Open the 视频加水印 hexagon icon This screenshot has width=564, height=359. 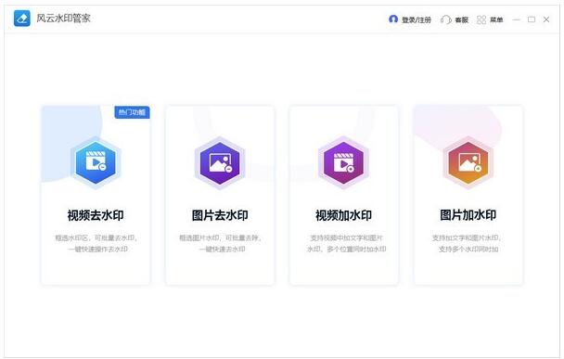click(x=343, y=163)
